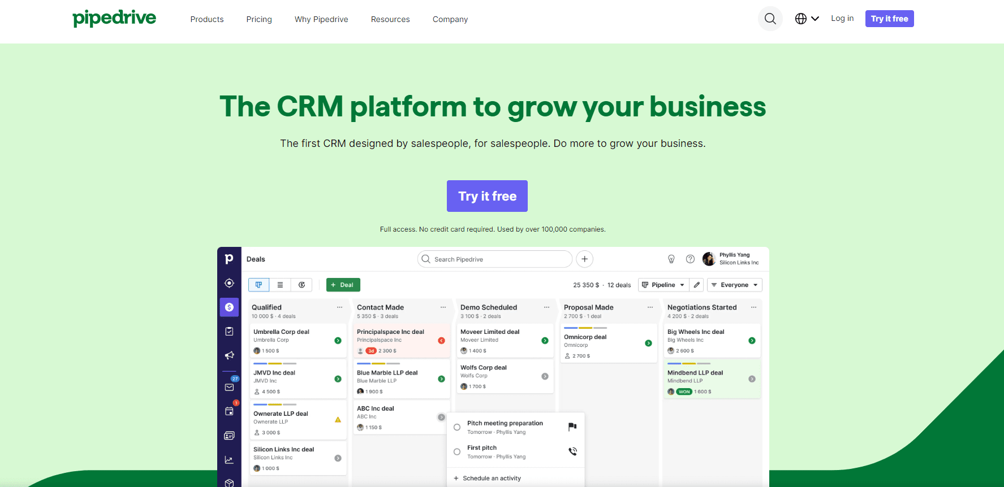The width and height of the screenshot is (1004, 487).
Task: Click Schedule an activity
Action: coord(487,478)
